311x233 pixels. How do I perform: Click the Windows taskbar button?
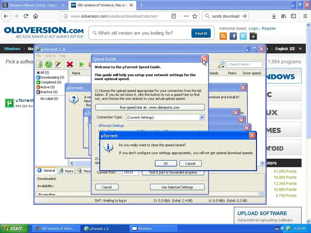[x=153, y=229]
